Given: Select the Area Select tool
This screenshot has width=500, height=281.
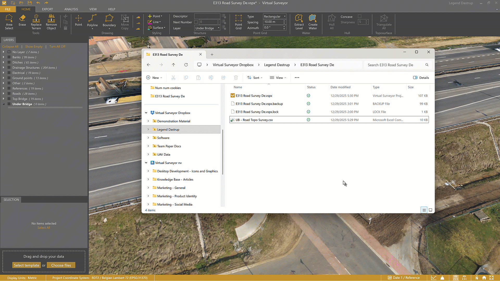Looking at the screenshot, I should click(x=9, y=22).
